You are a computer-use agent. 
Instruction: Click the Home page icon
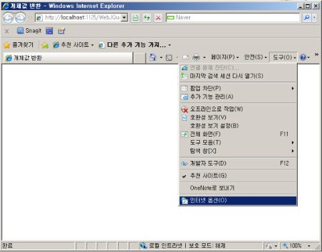click(153, 58)
